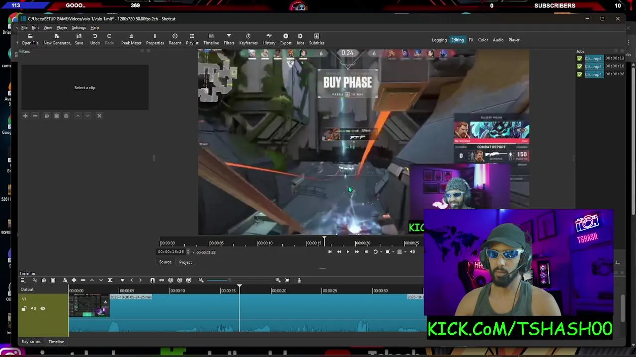Click the timeline plus icon
Screen dimensions: 636x357
click(x=74, y=280)
